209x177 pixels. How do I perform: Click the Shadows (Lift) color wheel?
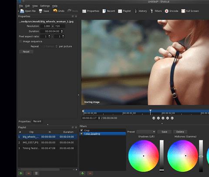pyautogui.click(x=144, y=156)
